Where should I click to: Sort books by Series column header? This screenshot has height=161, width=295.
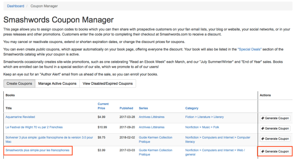pos(143,108)
